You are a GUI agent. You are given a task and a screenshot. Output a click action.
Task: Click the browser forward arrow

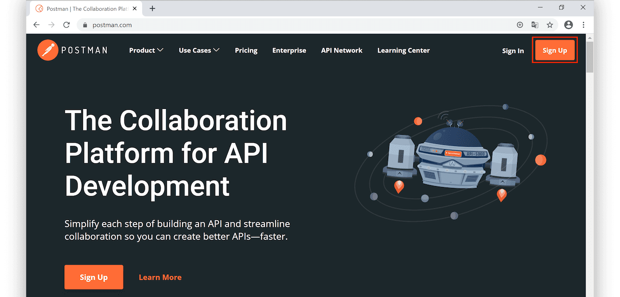[x=51, y=25]
